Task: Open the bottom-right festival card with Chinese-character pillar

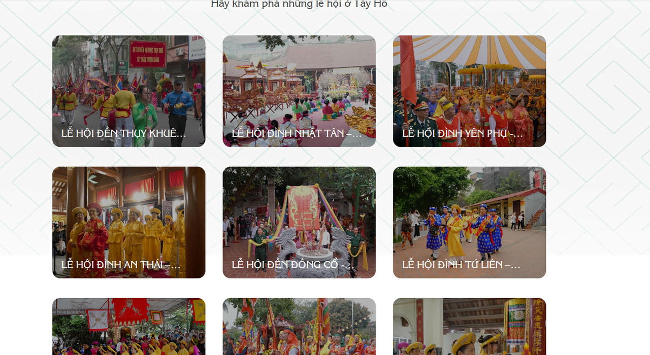Action: coord(469,326)
